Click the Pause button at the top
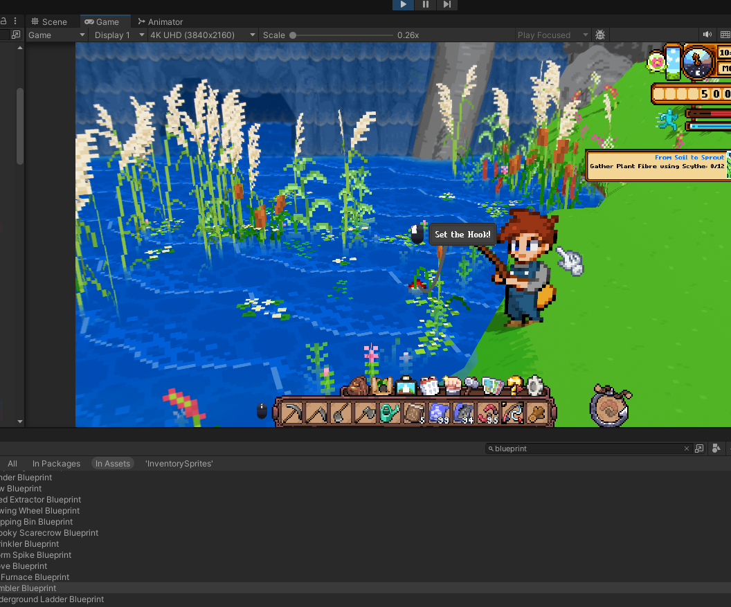731x607 pixels. [425, 6]
